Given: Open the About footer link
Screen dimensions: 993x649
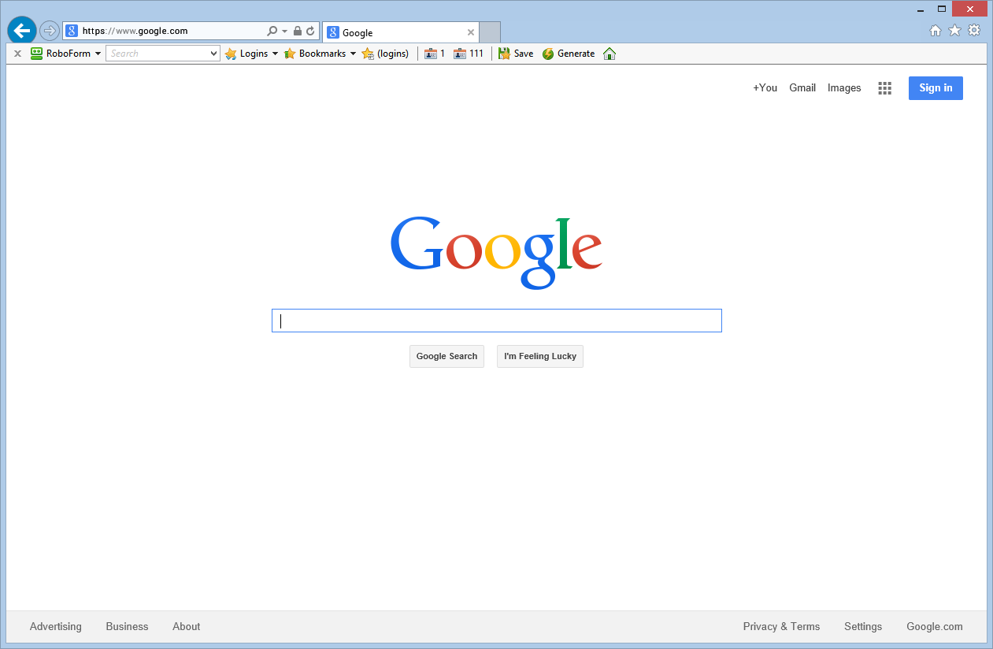Looking at the screenshot, I should click(x=187, y=627).
